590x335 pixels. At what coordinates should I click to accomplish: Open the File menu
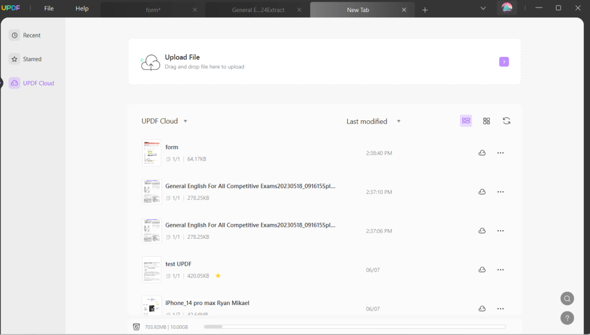point(49,8)
